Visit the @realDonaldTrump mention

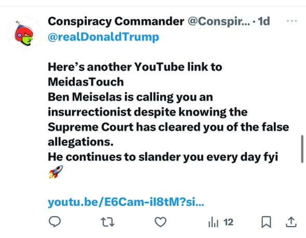click(x=103, y=37)
